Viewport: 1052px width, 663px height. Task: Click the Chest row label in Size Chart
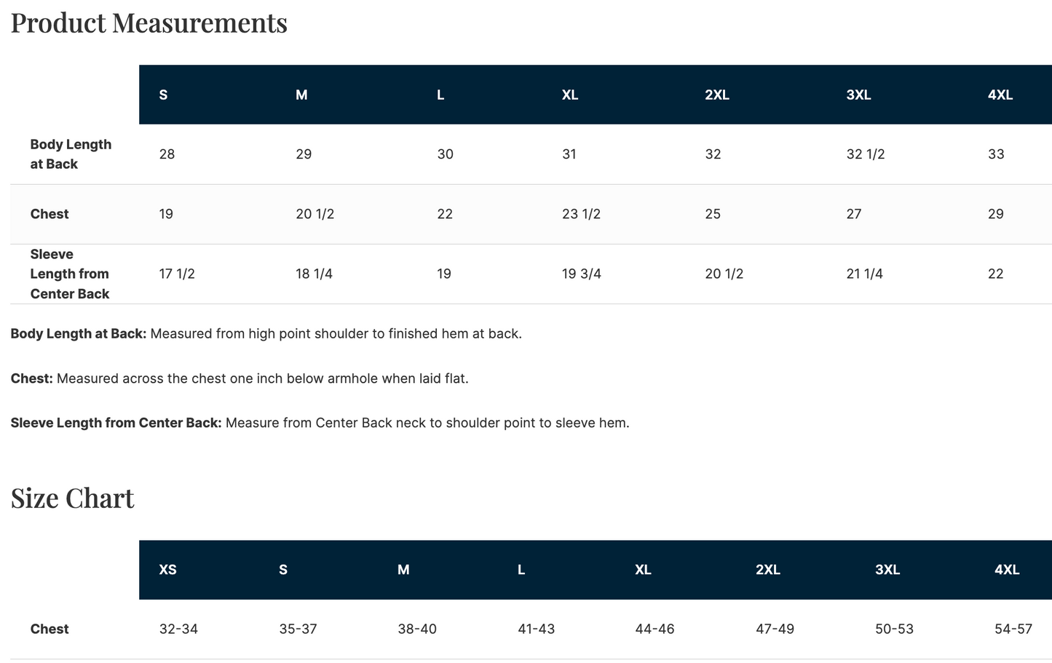point(50,629)
